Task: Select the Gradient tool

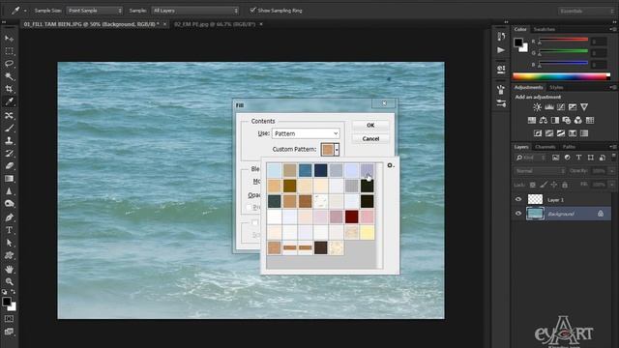Action: click(x=9, y=178)
